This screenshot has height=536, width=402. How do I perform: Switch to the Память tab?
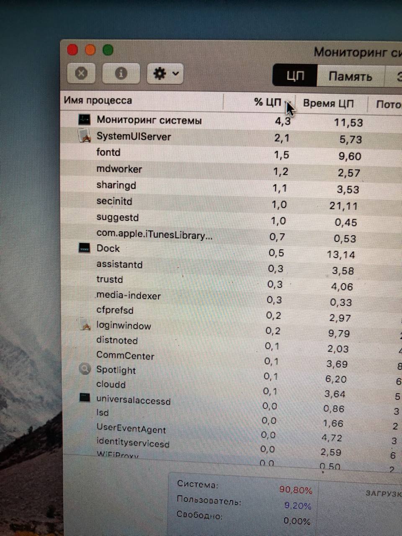pyautogui.click(x=350, y=76)
